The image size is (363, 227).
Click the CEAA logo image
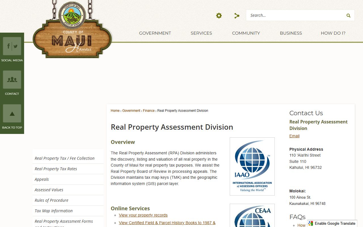coord(252,215)
